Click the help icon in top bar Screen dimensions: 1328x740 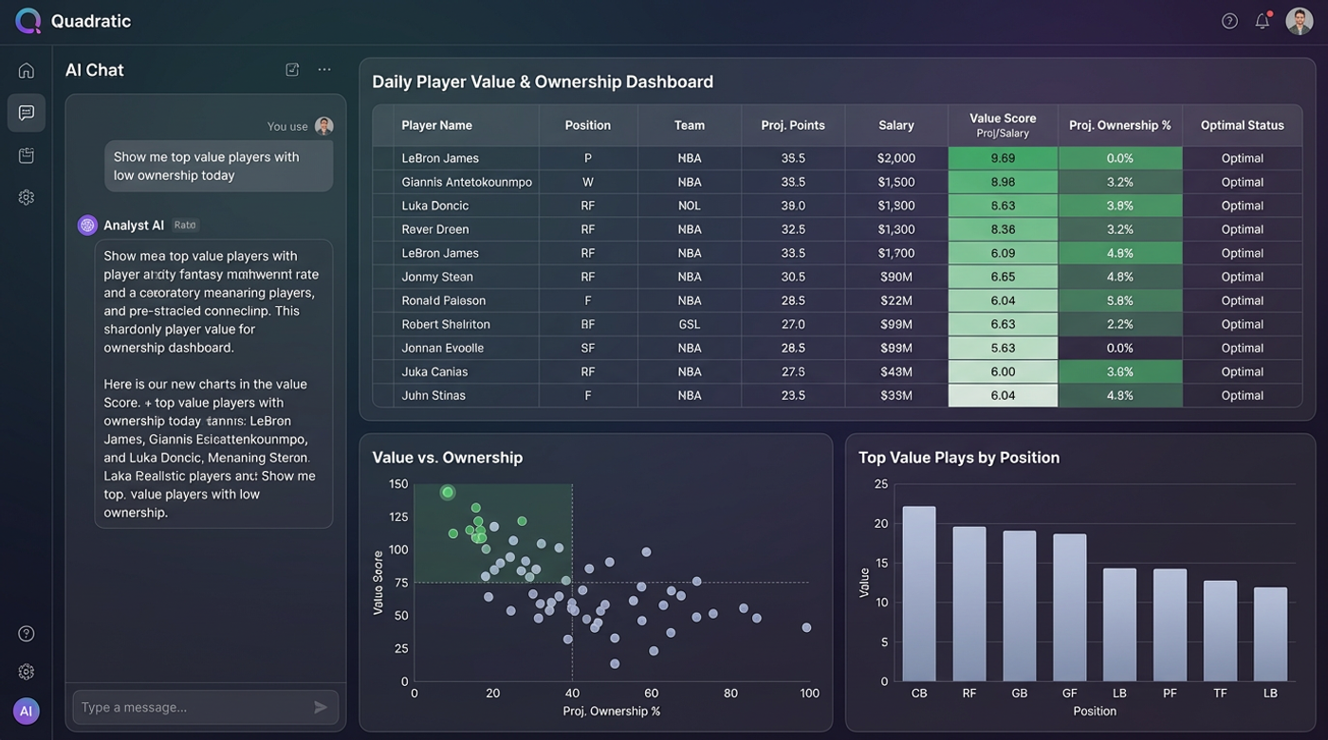point(1229,21)
